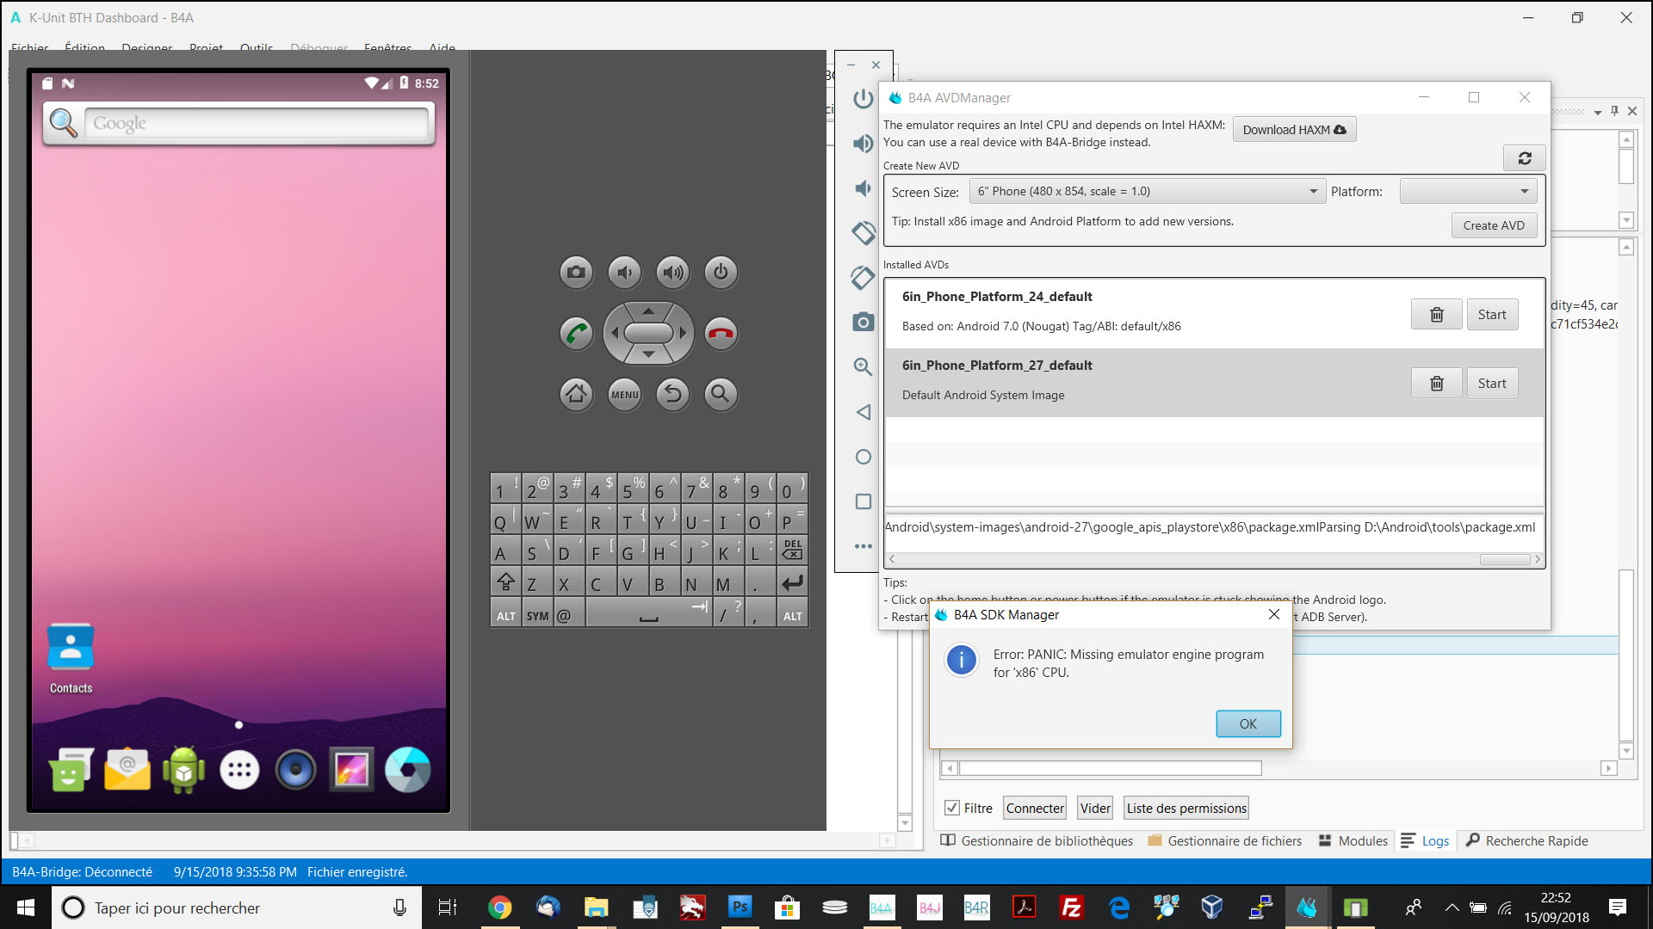This screenshot has height=929, width=1653.
Task: Open the more options dots in emulator sidebar
Action: click(863, 546)
